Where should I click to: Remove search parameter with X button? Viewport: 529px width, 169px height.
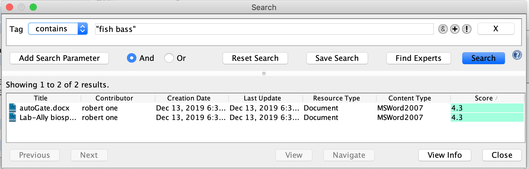pyautogui.click(x=496, y=29)
